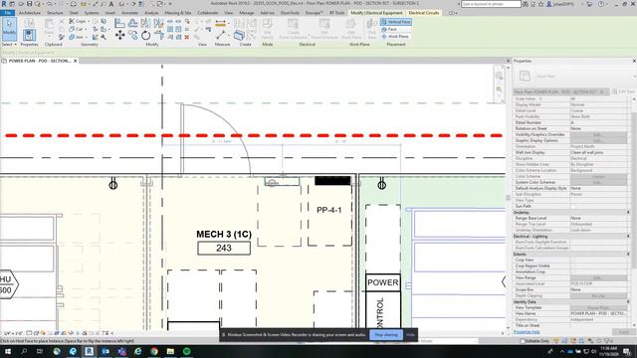The image size is (637, 358).
Task: Activate the Align tool
Action: (119, 23)
